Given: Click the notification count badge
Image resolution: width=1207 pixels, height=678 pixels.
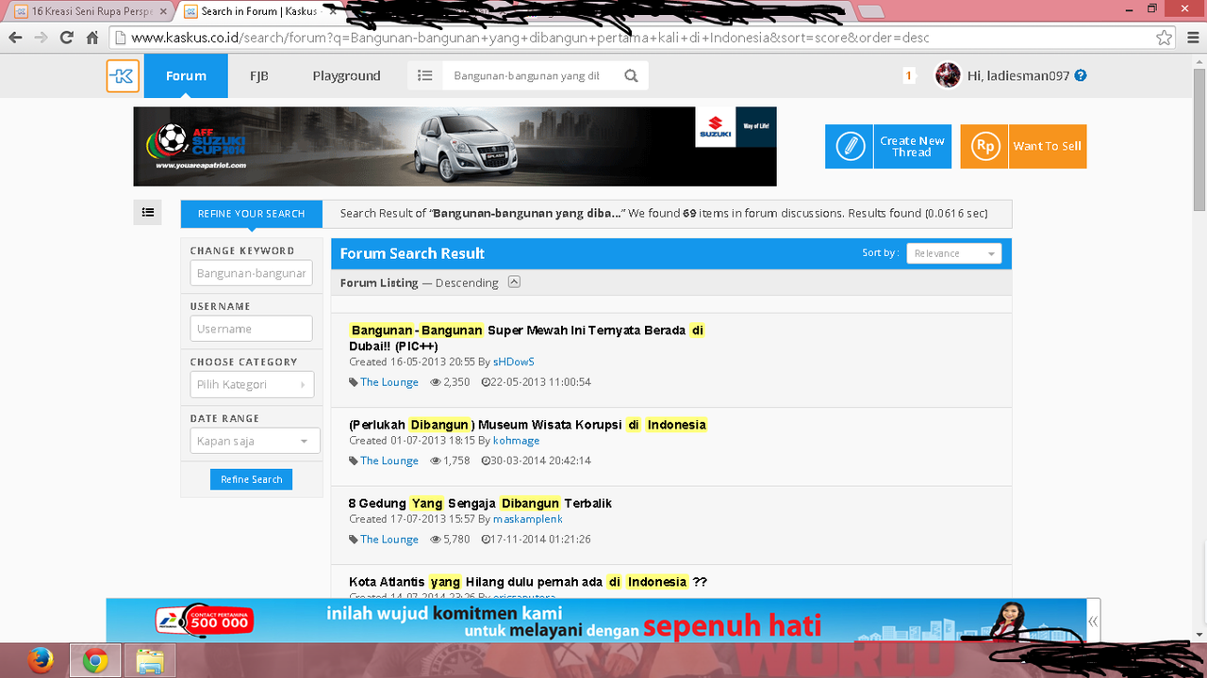Looking at the screenshot, I should click(x=909, y=76).
